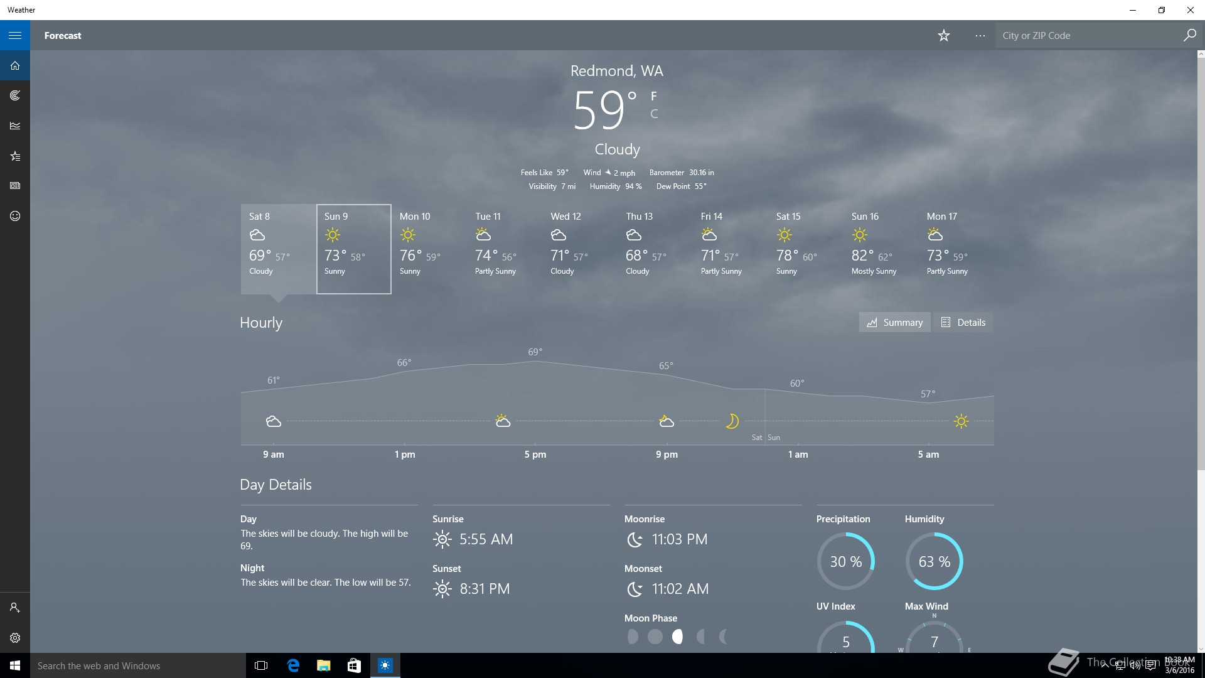Open Maps radar icon in sidebar
The width and height of the screenshot is (1205, 678).
pyautogui.click(x=15, y=95)
